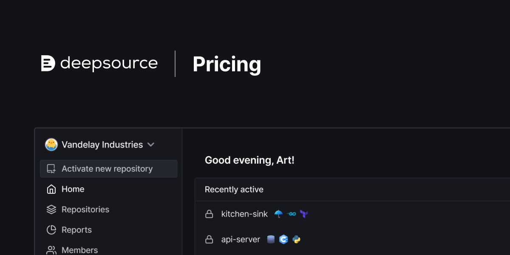Open the api-server repository
The image size is (510, 255).
(x=241, y=240)
